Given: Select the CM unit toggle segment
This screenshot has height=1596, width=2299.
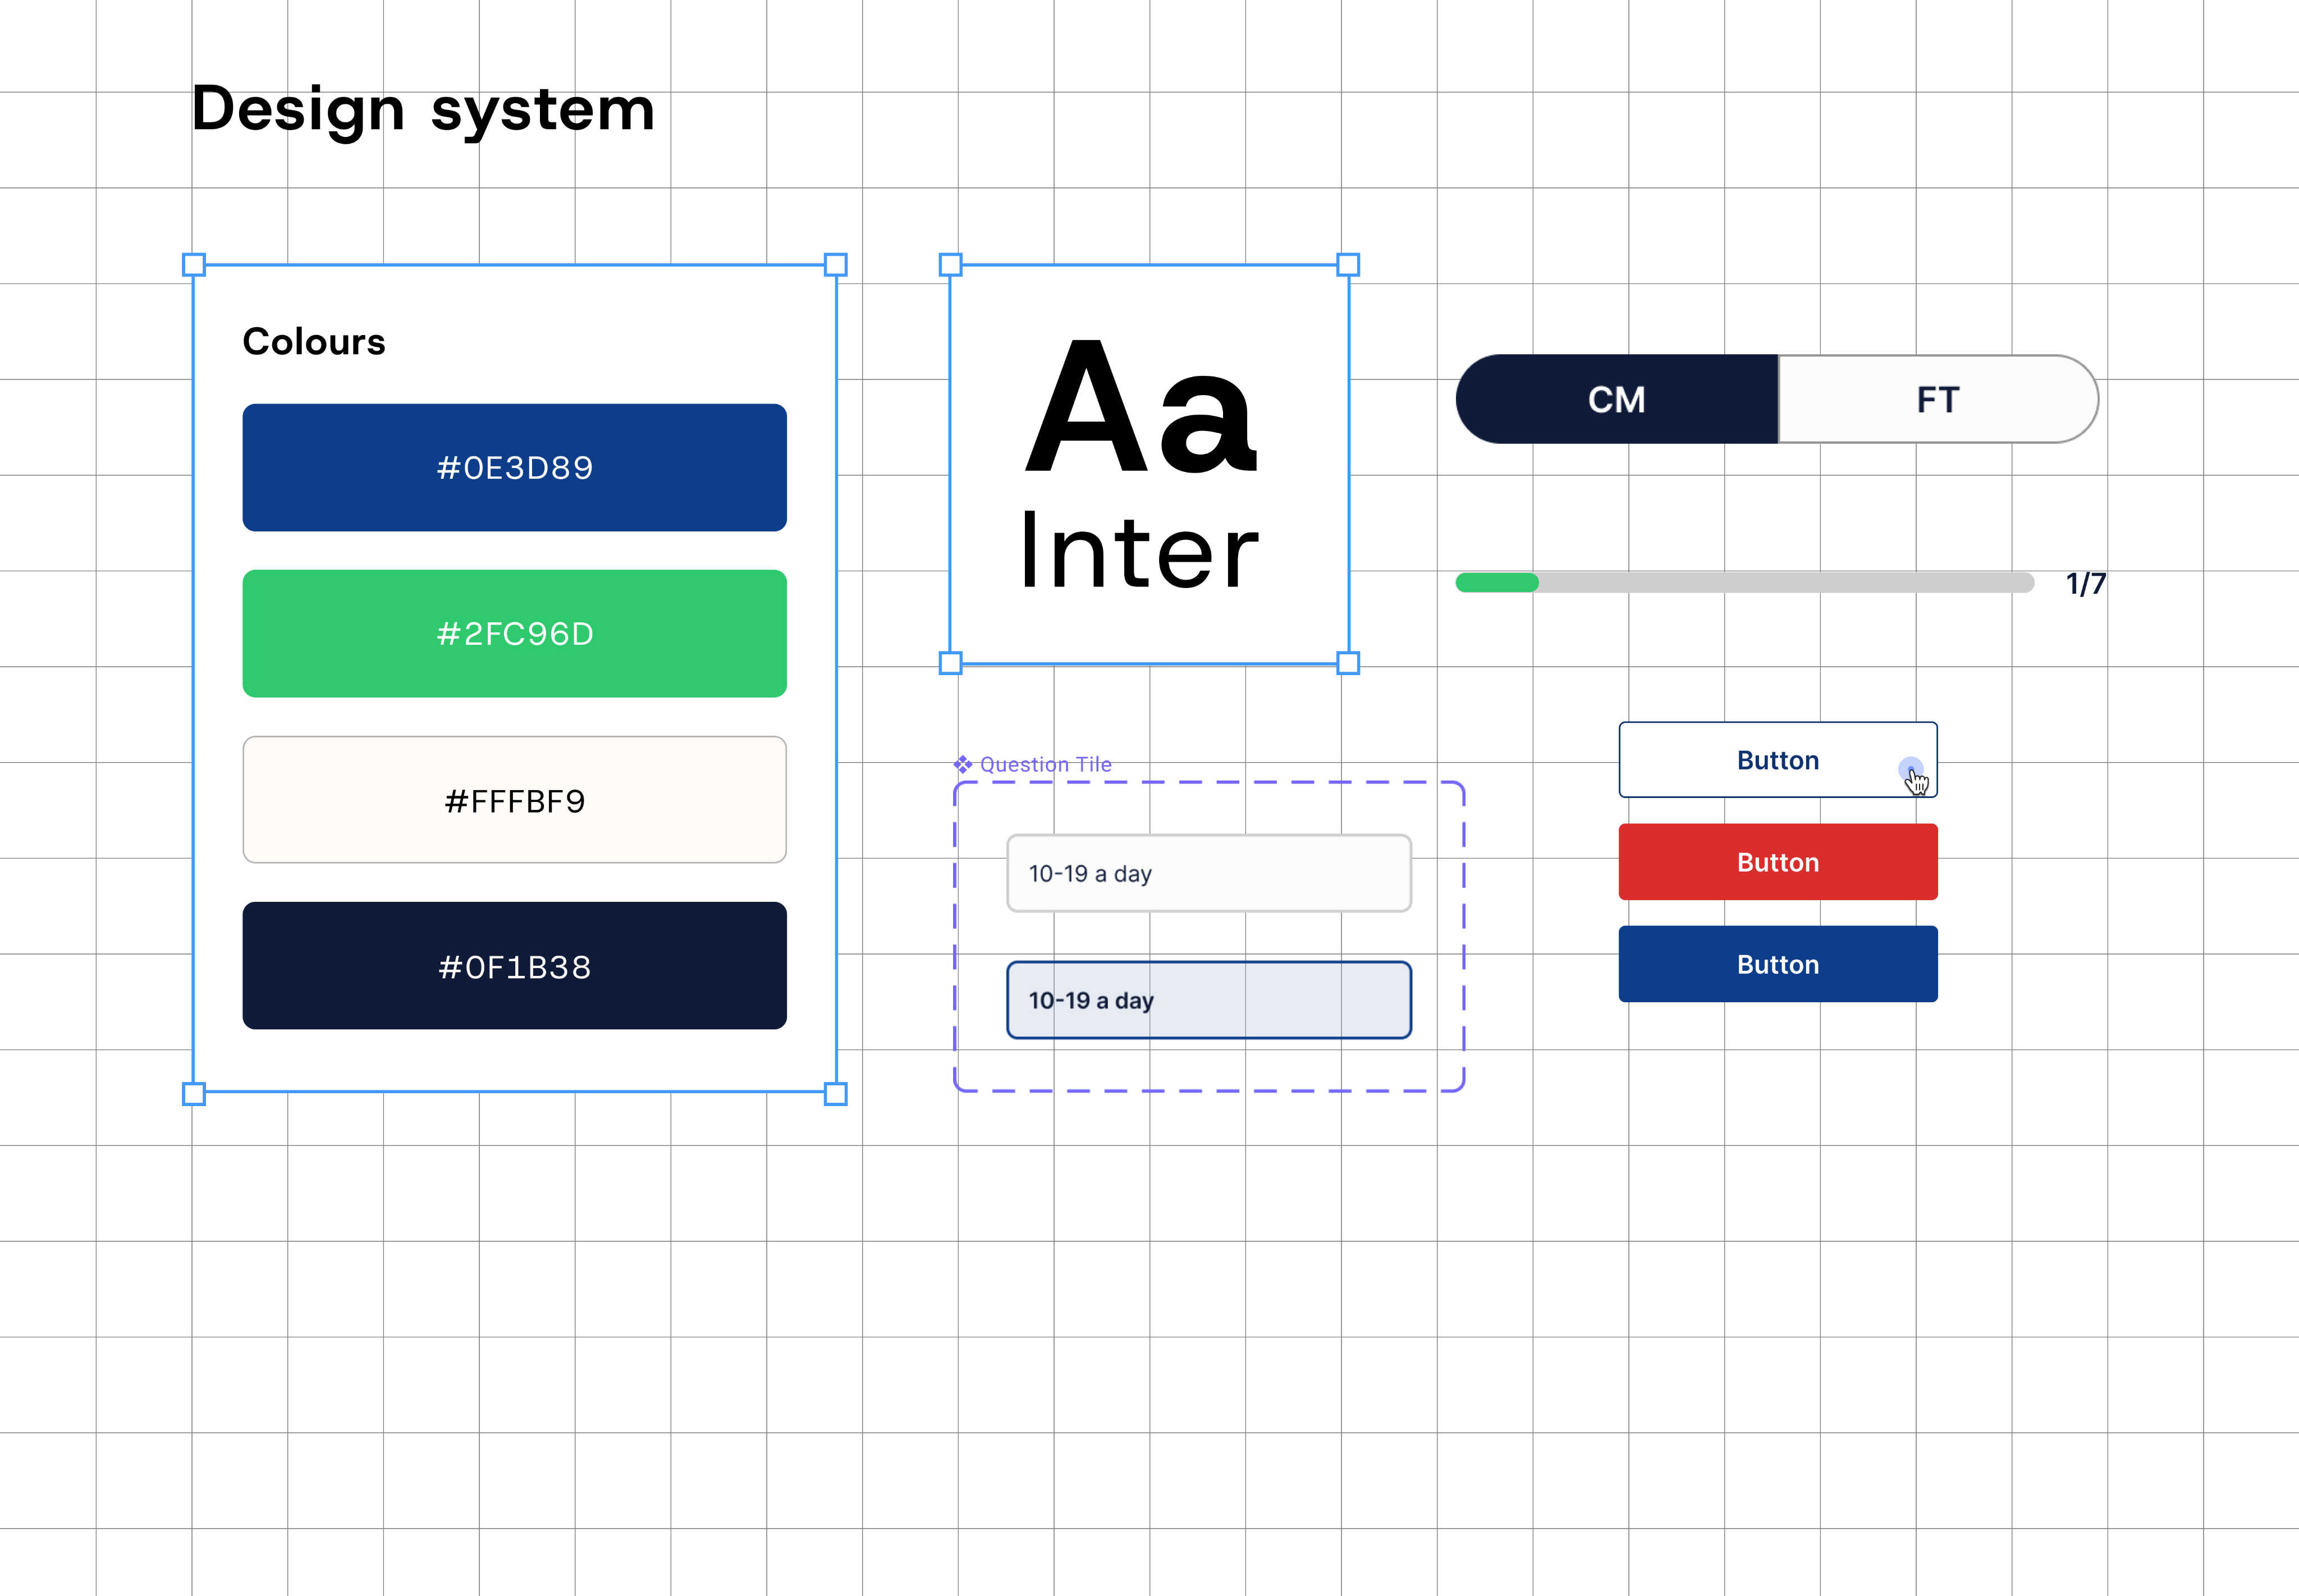Looking at the screenshot, I should coord(1616,399).
